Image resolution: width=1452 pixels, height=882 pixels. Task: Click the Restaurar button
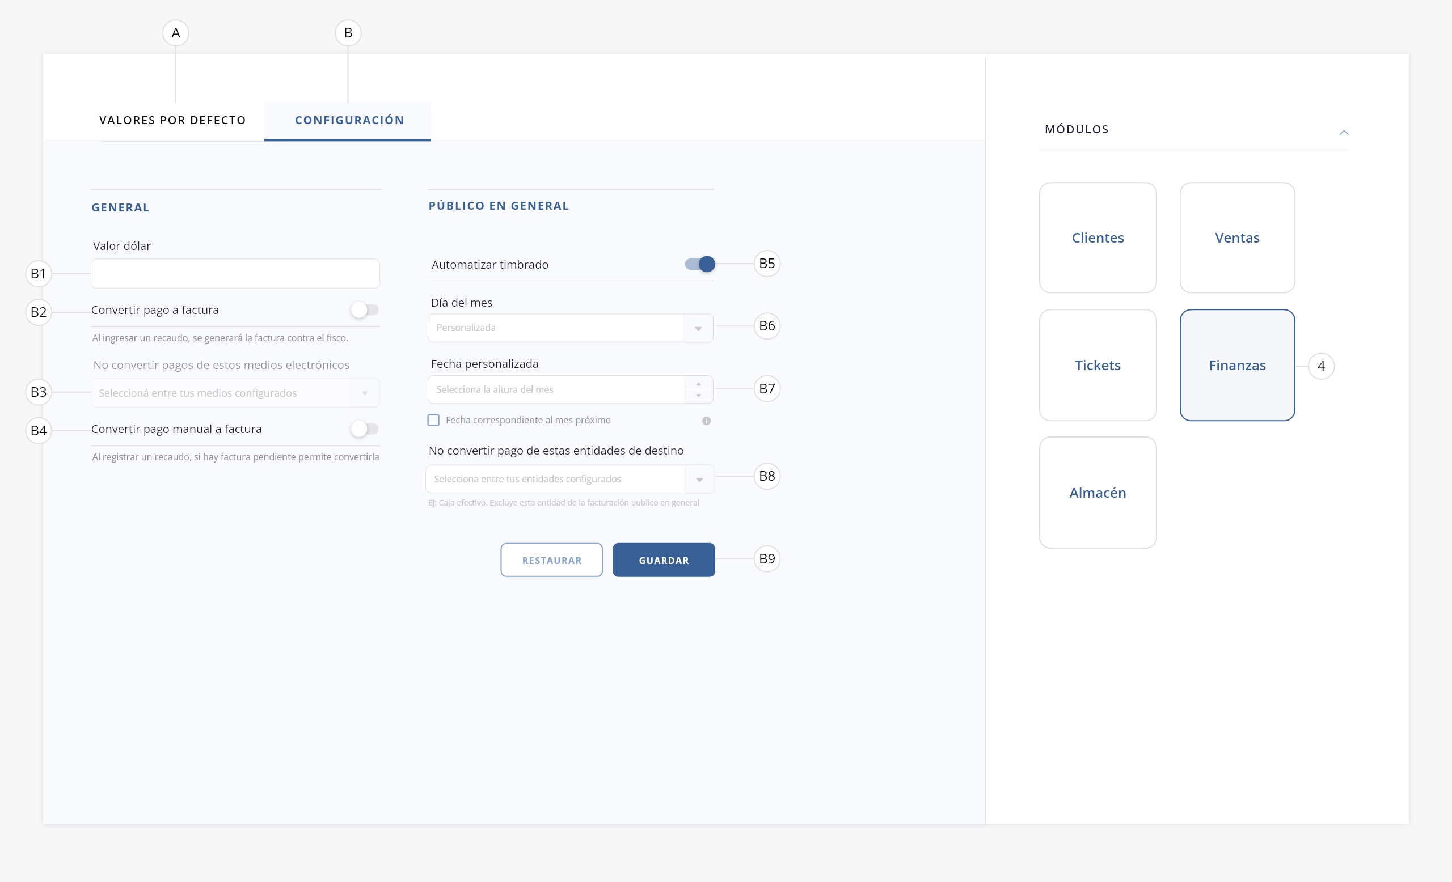(x=551, y=560)
